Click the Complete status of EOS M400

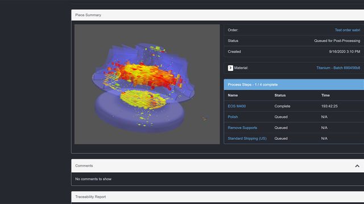(x=282, y=106)
